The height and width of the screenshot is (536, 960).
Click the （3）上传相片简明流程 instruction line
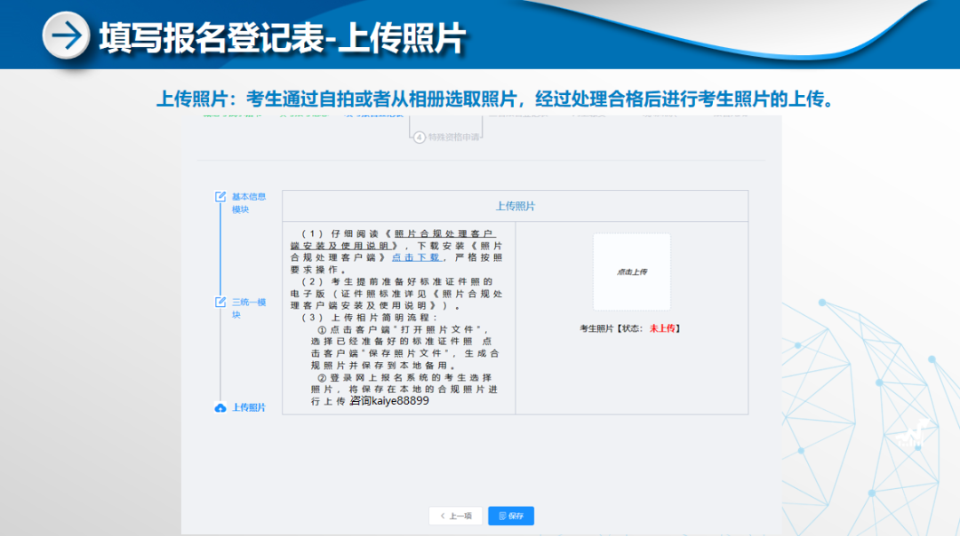[x=370, y=317]
